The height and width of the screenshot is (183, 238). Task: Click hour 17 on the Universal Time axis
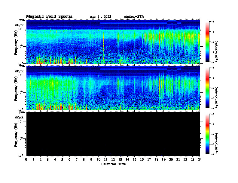click(x=149, y=159)
